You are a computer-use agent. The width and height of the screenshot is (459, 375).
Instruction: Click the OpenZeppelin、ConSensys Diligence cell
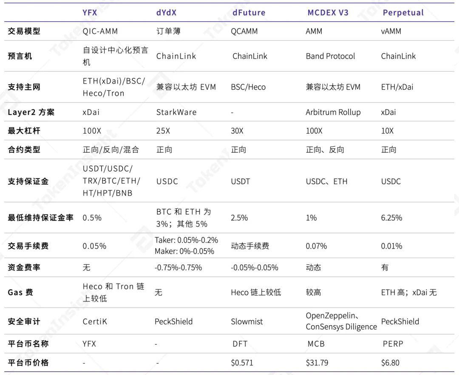(341, 321)
